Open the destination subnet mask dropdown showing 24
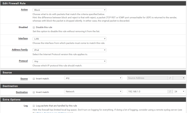Screen dimensions: 187x113 [179, 91]
